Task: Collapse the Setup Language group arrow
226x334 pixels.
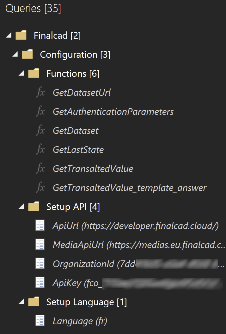Action: (x=21, y=302)
